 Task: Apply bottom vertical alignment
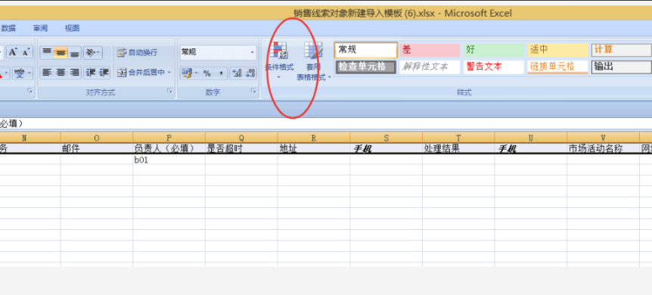[75, 52]
